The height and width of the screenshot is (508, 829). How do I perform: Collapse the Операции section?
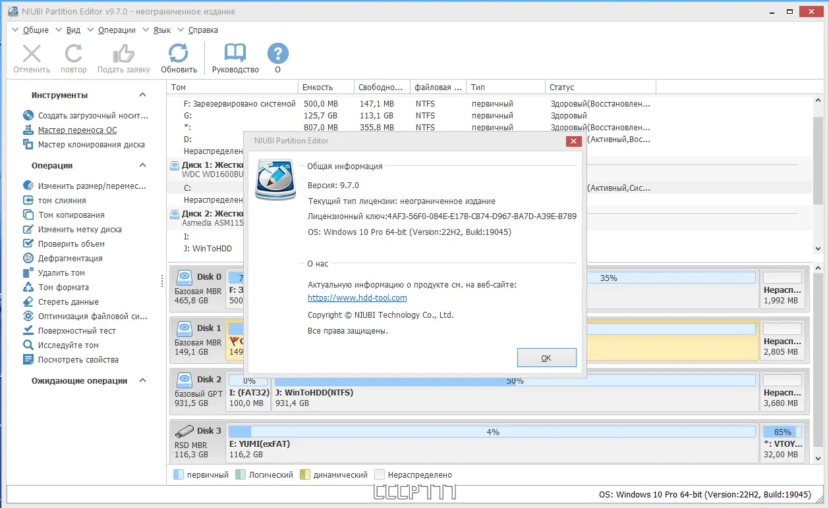coord(142,165)
